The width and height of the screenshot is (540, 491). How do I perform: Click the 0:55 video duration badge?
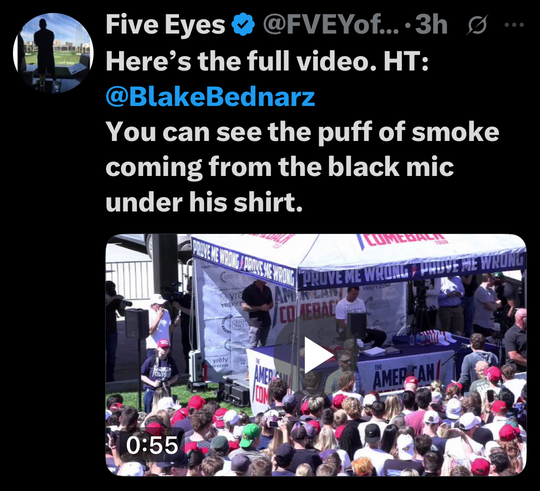152,445
